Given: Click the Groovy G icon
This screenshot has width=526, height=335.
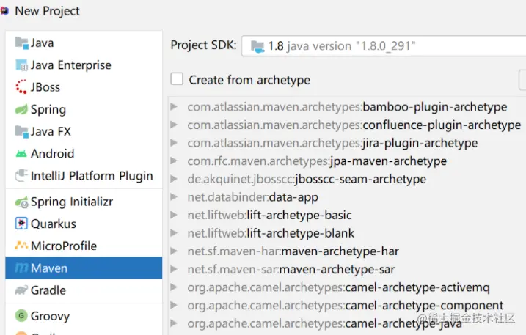Looking at the screenshot, I should tap(21, 315).
